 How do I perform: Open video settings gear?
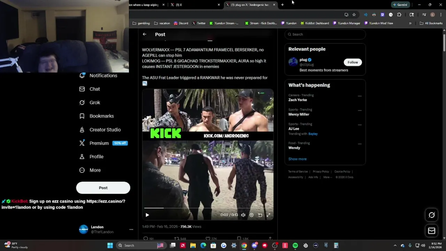(252, 215)
